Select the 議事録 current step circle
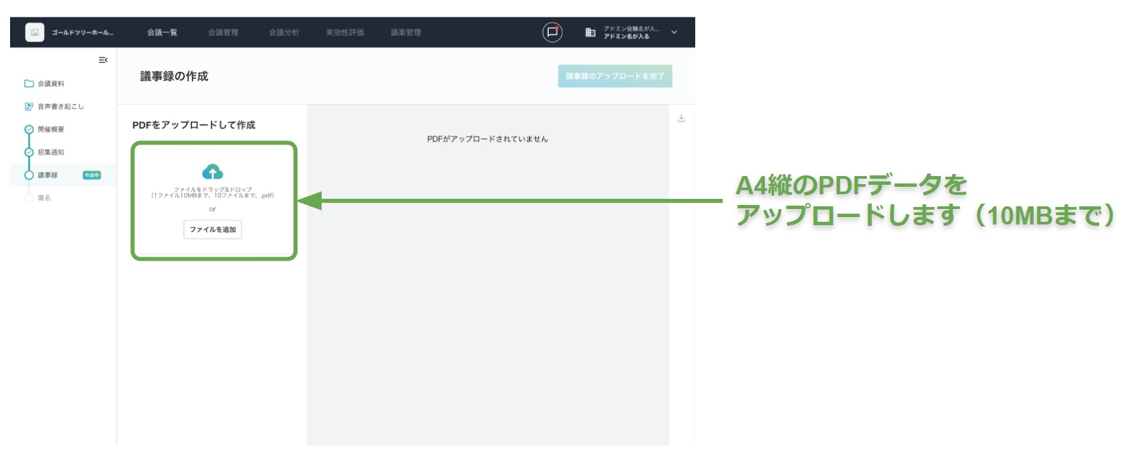The width and height of the screenshot is (1125, 457). [29, 175]
